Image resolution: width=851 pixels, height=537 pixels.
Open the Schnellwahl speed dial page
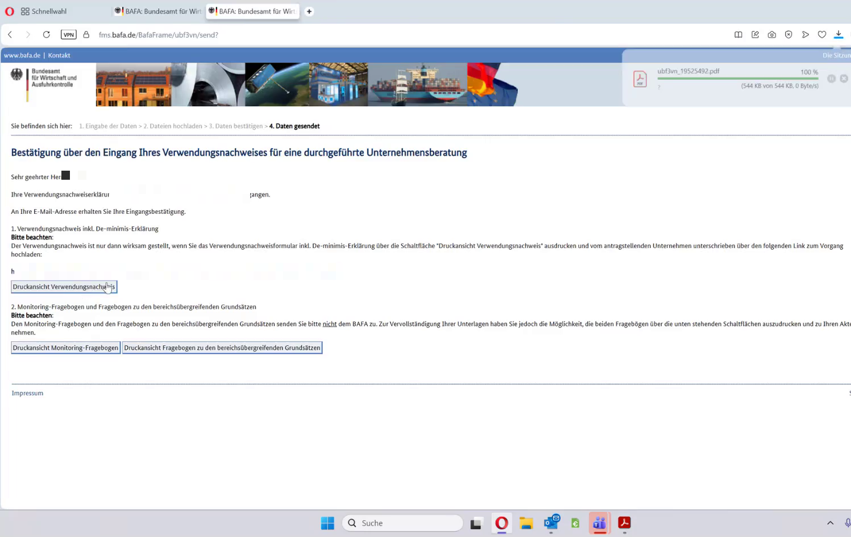pyautogui.click(x=44, y=11)
